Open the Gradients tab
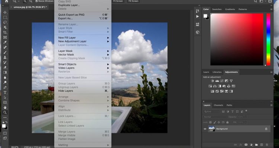Viewport: 279px width, 148px height. [x=230, y=9]
